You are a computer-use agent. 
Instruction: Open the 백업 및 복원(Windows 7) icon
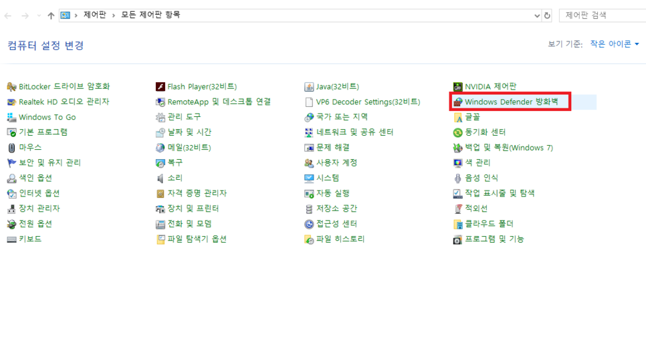click(x=457, y=148)
